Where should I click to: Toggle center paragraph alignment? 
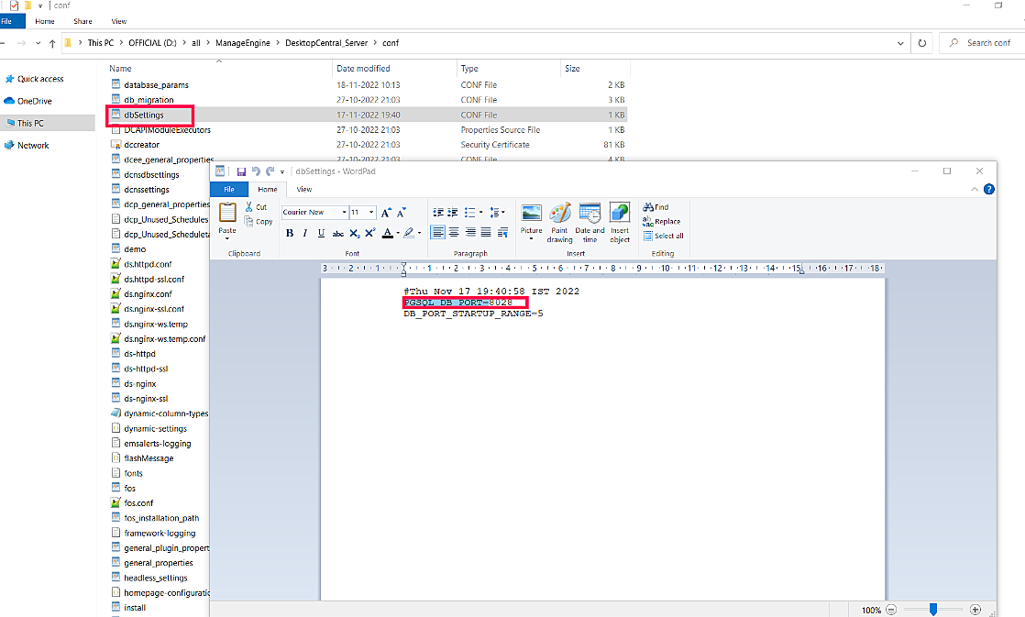click(x=453, y=232)
